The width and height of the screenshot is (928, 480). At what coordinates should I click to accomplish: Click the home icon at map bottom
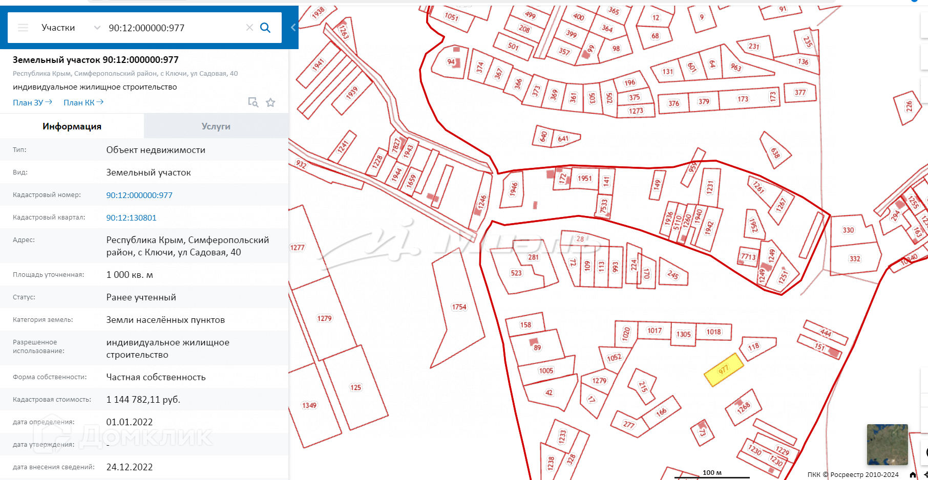pos(913,475)
